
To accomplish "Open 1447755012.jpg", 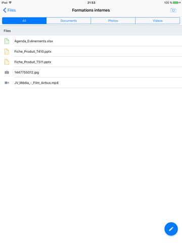I will click(91, 72).
